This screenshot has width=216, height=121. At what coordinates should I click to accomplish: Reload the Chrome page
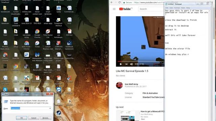119,2
